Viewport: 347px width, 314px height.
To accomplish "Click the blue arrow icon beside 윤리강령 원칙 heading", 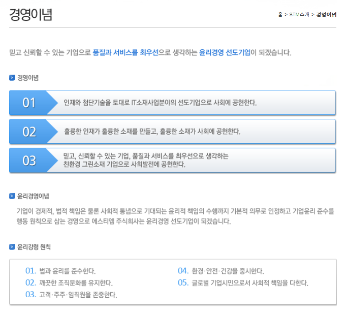I will tap(12, 247).
